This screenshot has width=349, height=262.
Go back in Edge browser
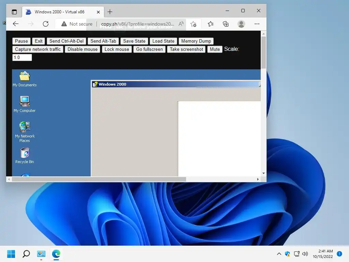tap(16, 24)
